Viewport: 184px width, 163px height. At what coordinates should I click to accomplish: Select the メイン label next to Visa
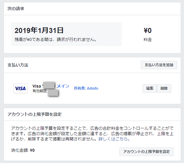point(63,86)
